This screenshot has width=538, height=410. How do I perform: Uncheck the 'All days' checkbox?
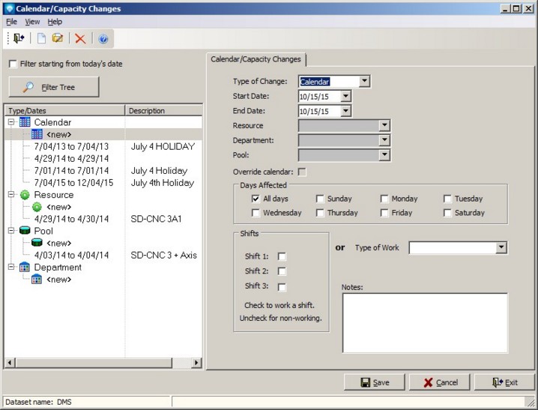point(256,199)
